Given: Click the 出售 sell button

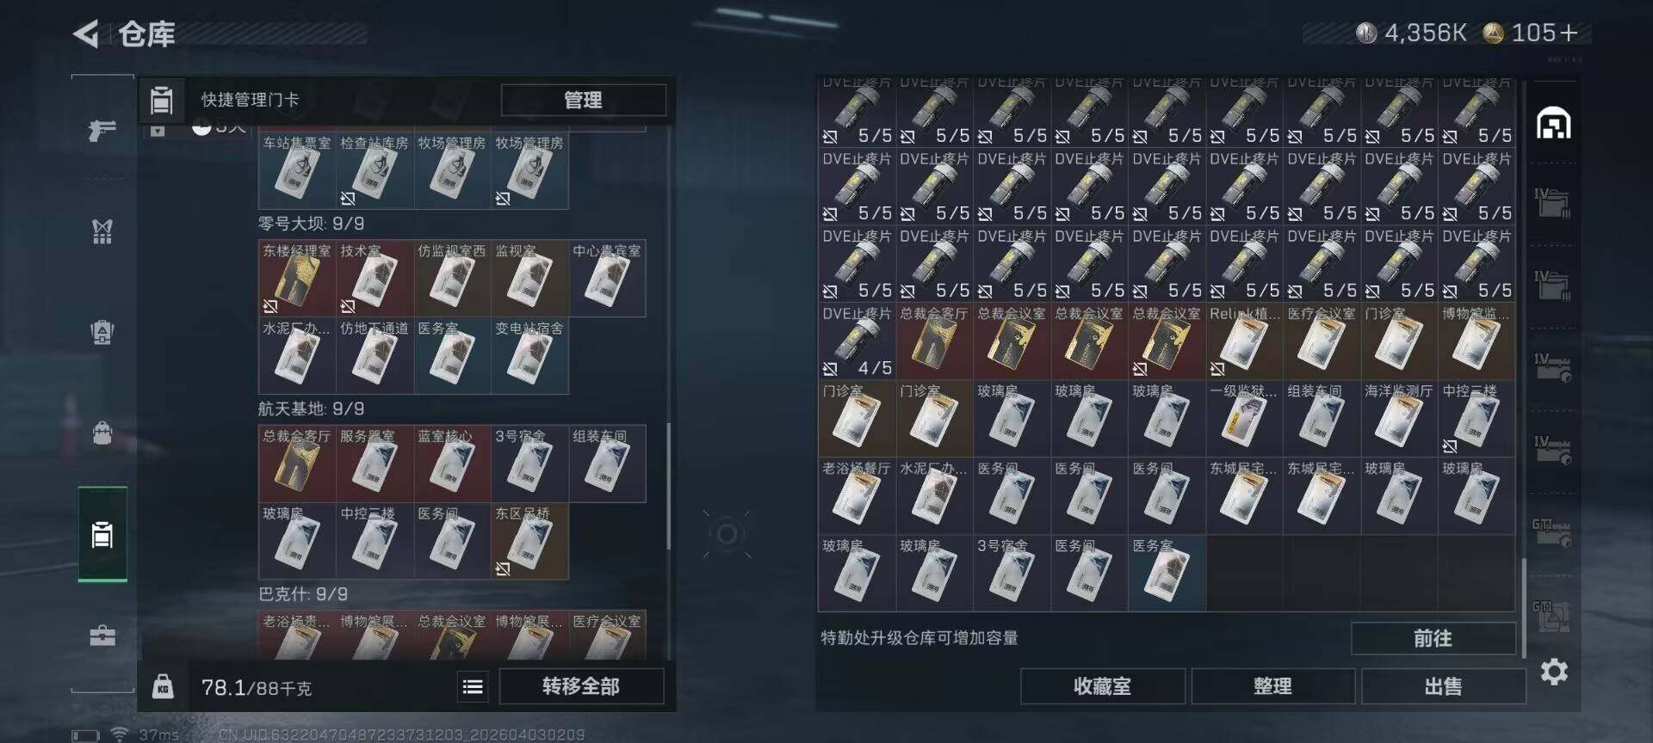Looking at the screenshot, I should (1443, 686).
